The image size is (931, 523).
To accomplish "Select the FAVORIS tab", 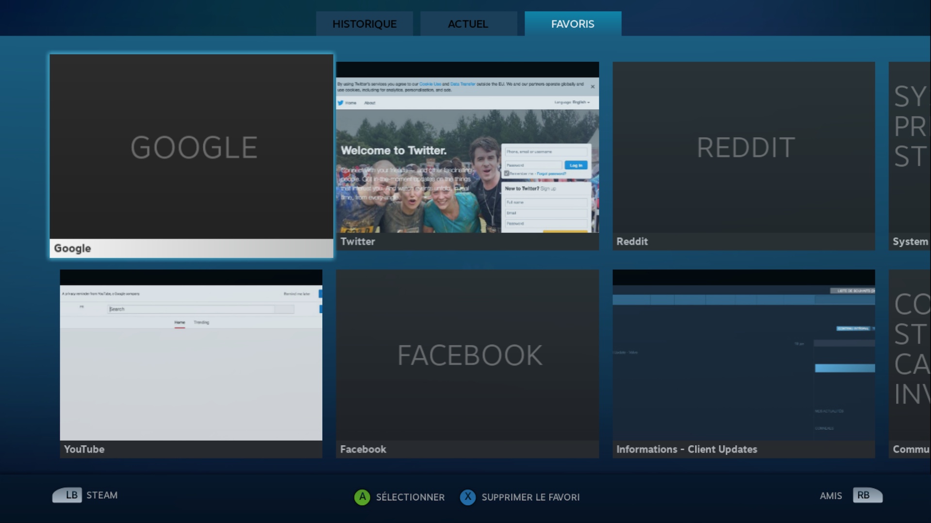I will pyautogui.click(x=573, y=24).
